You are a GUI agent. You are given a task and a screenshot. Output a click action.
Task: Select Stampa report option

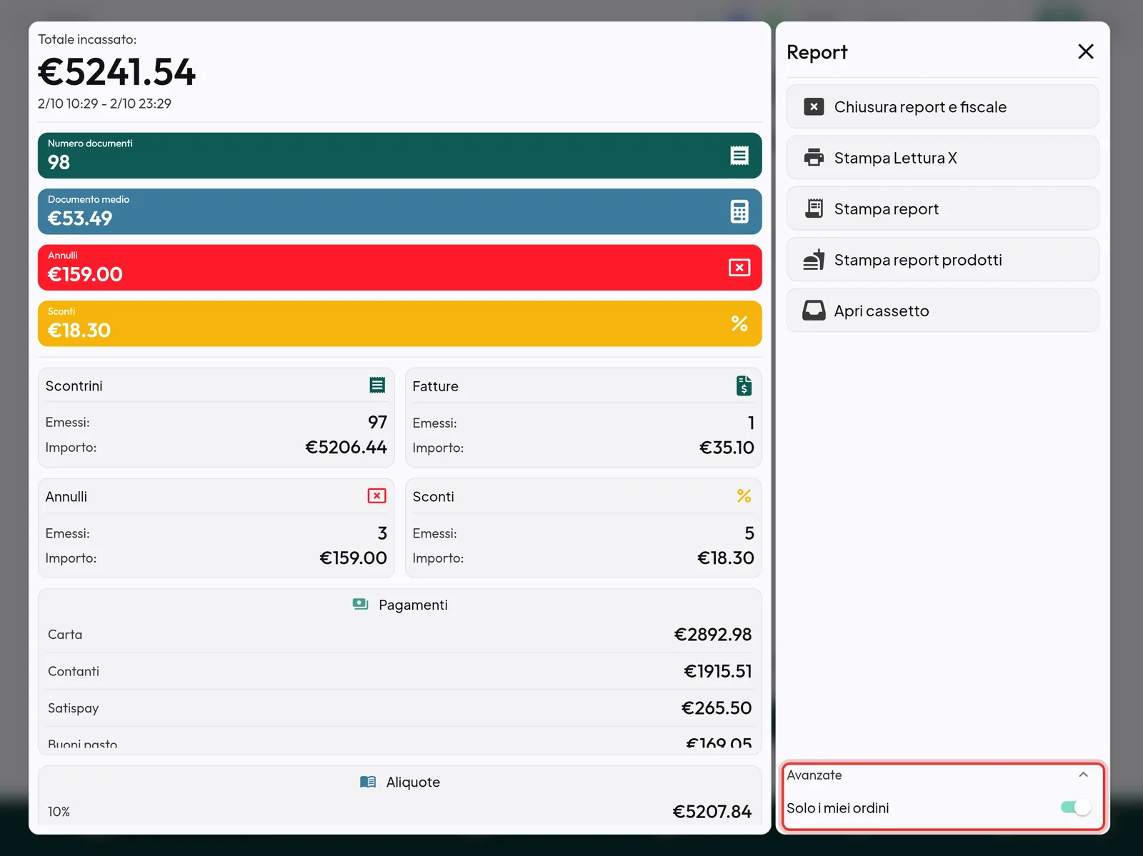pos(942,208)
